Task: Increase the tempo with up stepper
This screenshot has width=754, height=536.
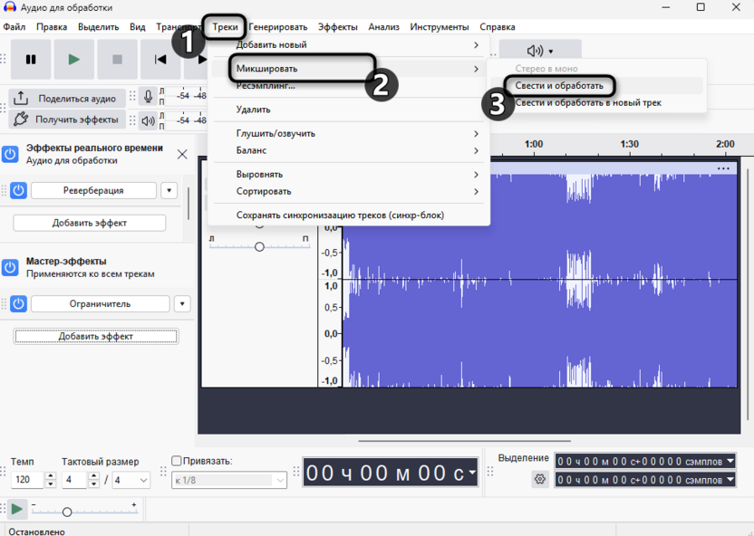Action: 51,476
